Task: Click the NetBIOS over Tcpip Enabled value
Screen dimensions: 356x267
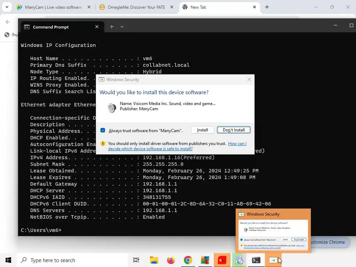Action: 154,217
